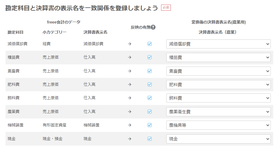Uncheck the 減価償却費 row checkbox
Image resolution: width=276 pixels, height=149 pixels.
point(150,44)
